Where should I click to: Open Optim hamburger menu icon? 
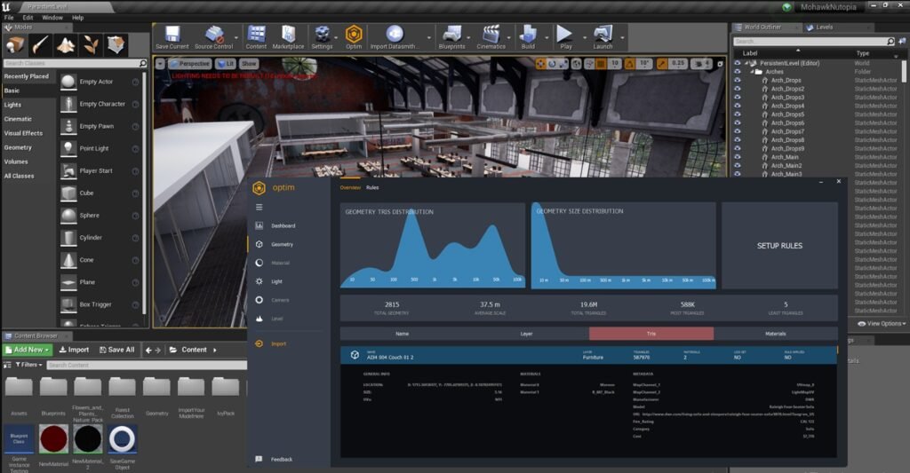[x=259, y=207]
